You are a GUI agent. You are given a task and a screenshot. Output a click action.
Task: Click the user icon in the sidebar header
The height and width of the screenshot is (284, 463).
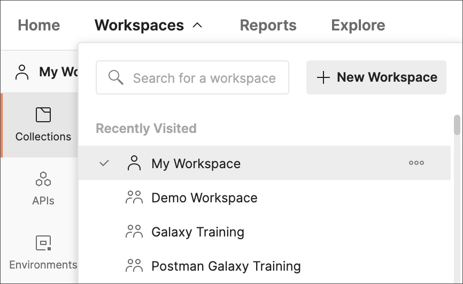click(22, 72)
